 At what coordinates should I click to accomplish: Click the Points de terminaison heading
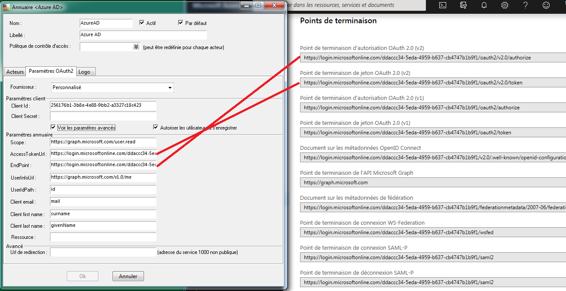click(x=338, y=21)
